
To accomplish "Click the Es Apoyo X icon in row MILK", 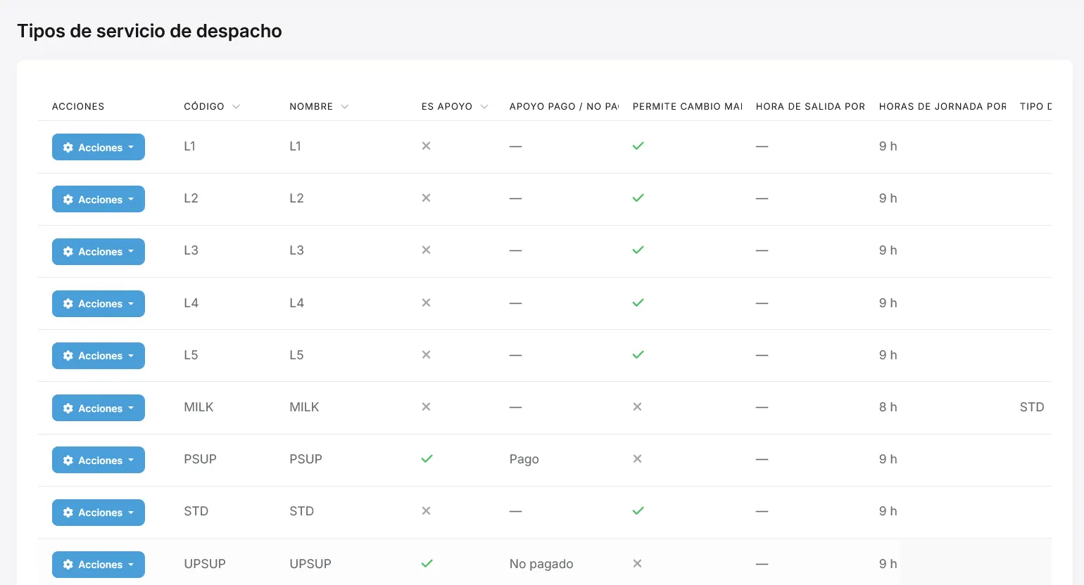I will click(x=426, y=407).
